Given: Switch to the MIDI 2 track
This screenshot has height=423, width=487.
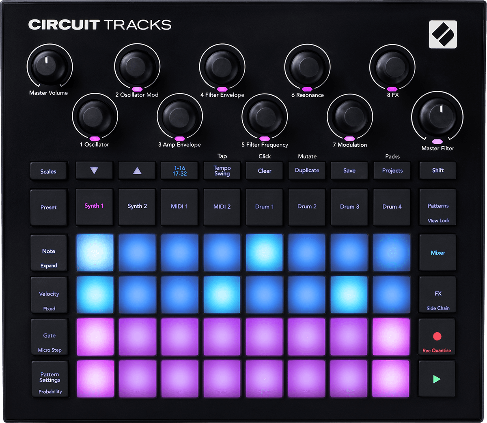Looking at the screenshot, I should [x=222, y=207].
